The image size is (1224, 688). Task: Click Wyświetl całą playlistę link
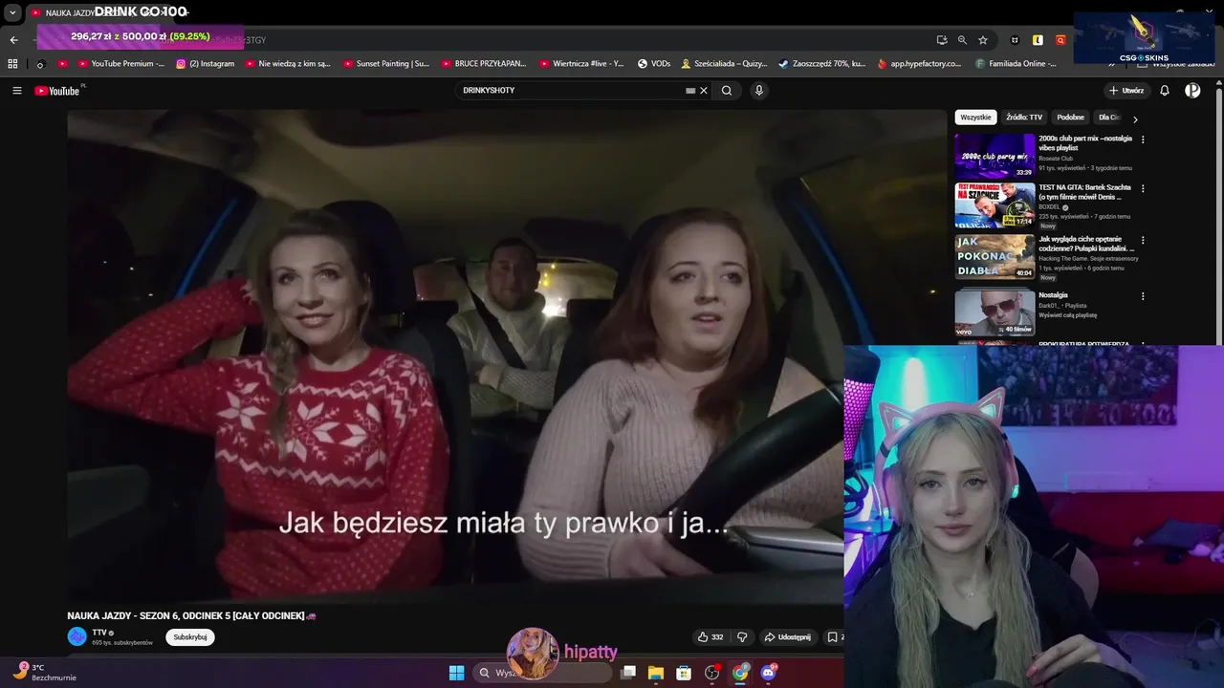tap(1067, 315)
